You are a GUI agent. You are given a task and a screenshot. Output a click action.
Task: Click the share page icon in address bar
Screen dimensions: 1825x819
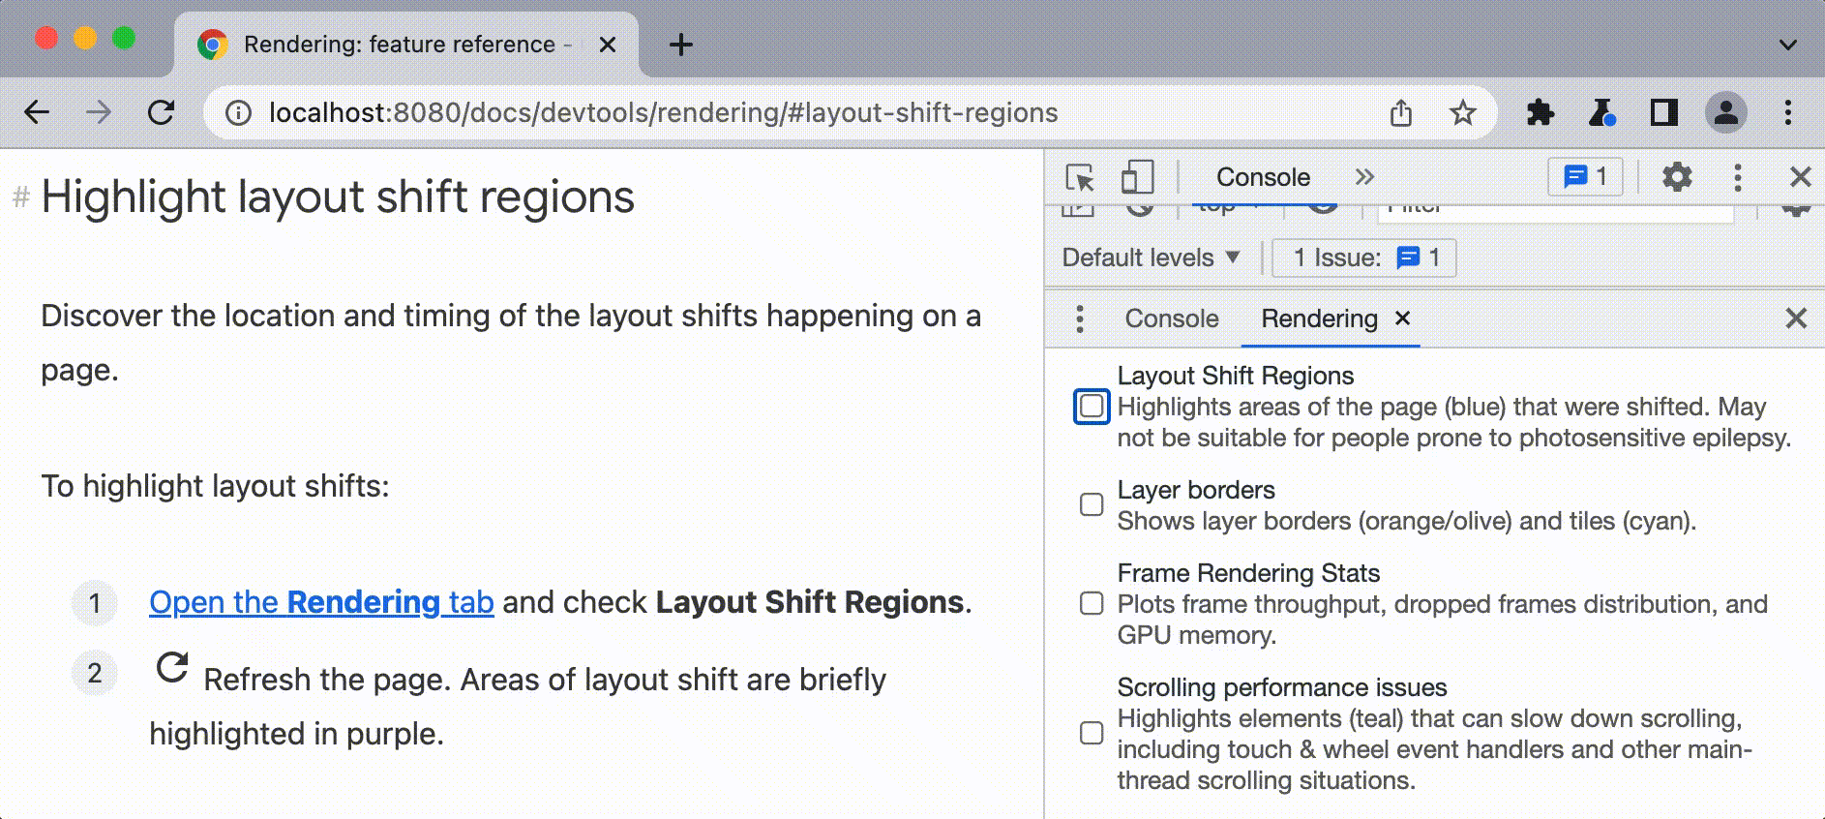[x=1401, y=113]
